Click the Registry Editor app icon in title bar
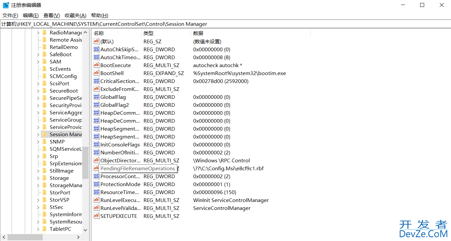Screen dimensions: 451x241 (6, 5)
